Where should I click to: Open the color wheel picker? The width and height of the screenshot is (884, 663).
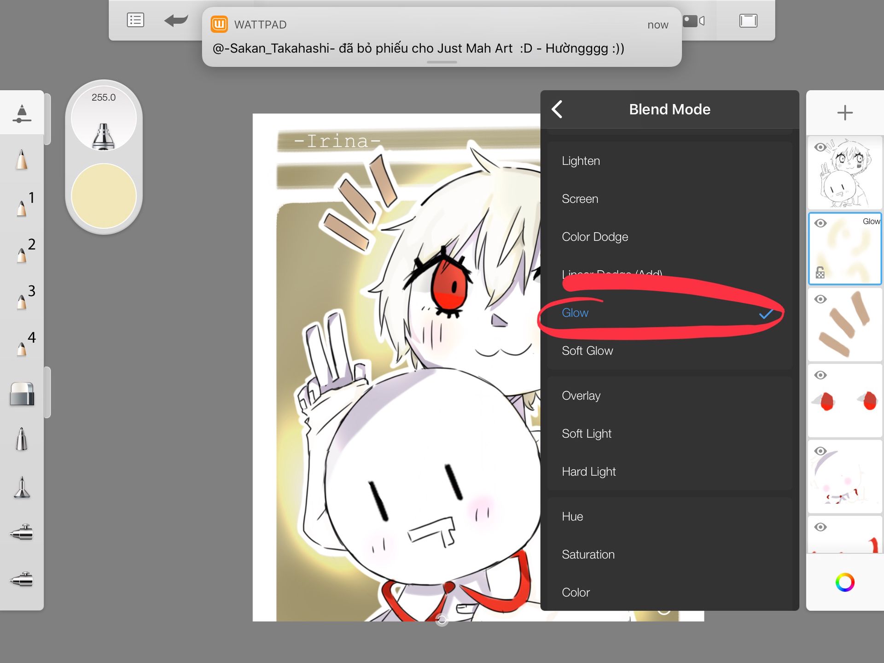tap(844, 582)
